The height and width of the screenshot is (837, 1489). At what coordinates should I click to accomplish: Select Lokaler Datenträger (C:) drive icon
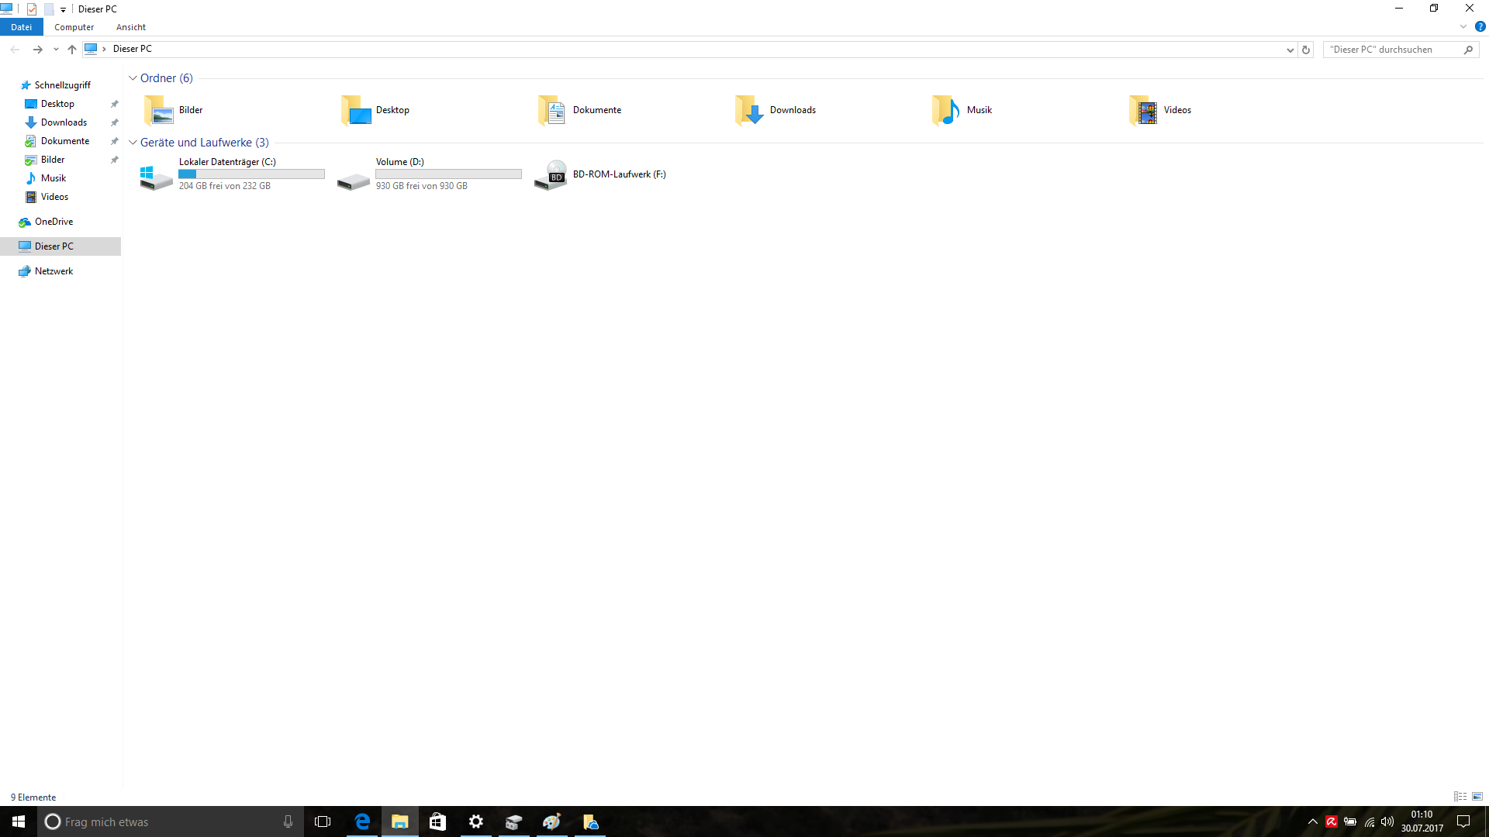[x=156, y=176]
